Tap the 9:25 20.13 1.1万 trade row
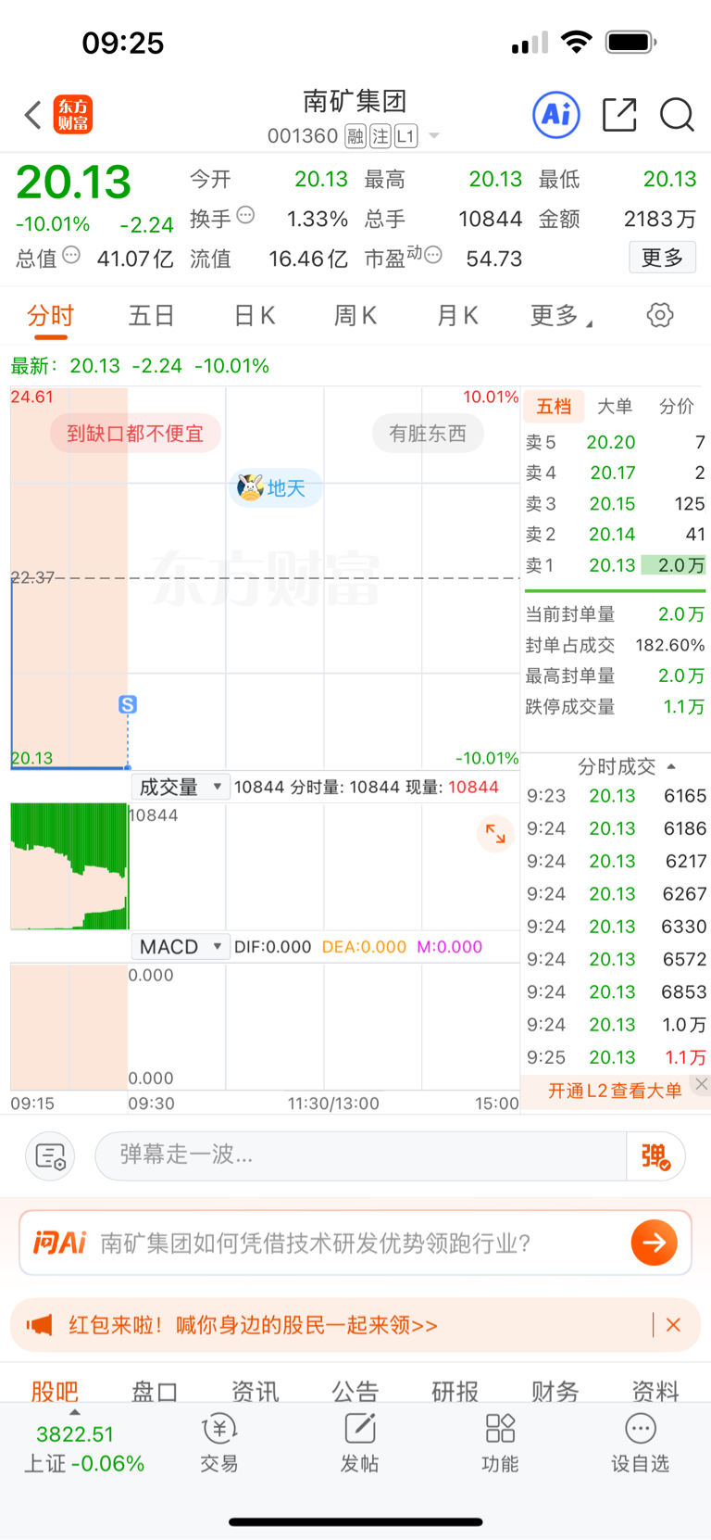This screenshot has height=1540, width=711. tap(616, 1057)
